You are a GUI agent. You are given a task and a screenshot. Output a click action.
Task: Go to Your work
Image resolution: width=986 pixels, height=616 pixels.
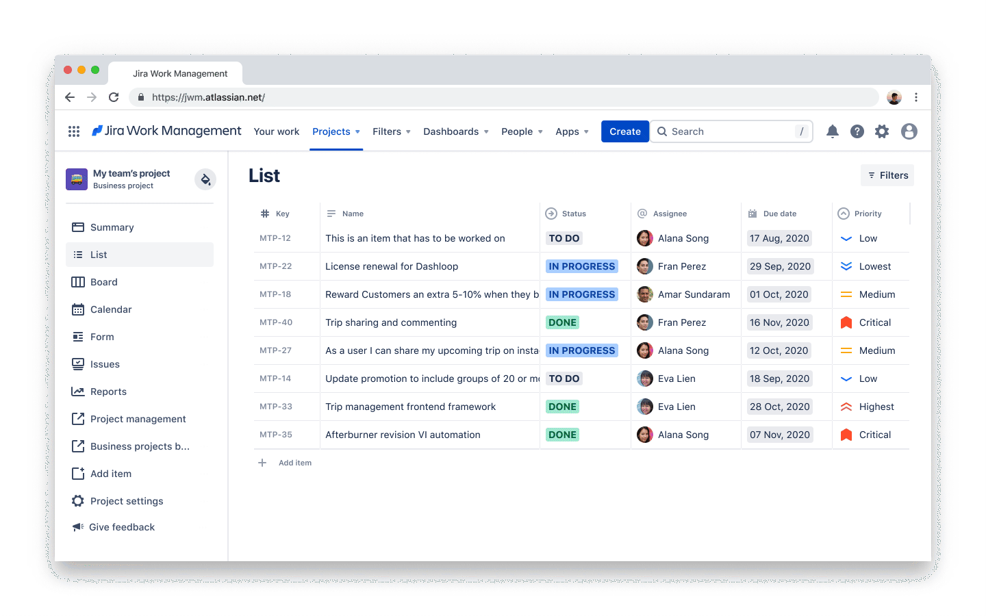click(x=277, y=131)
